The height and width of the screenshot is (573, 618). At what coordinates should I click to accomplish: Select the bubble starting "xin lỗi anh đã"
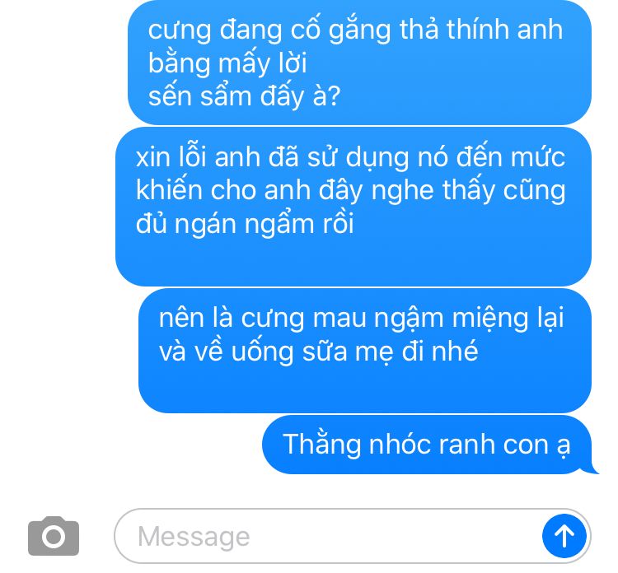tap(353, 207)
